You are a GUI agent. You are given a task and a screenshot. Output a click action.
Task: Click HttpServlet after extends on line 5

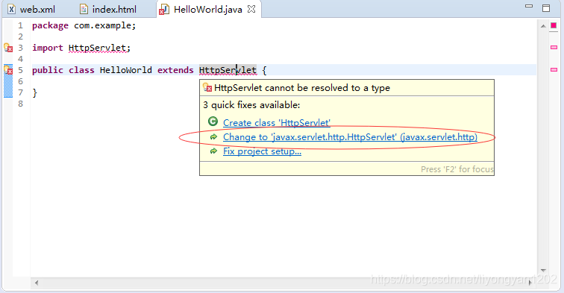[x=228, y=70]
